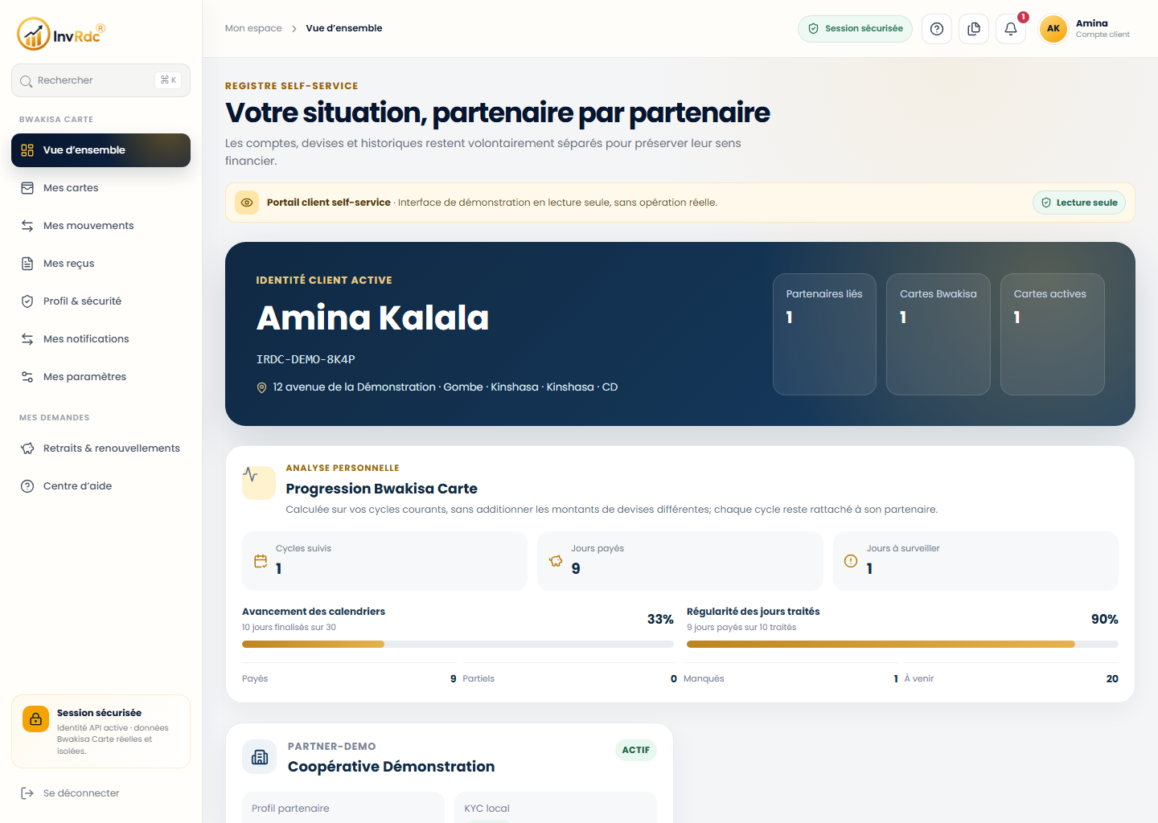Click the location pin icon by address
Viewport: 1158px width, 823px height.
(261, 387)
